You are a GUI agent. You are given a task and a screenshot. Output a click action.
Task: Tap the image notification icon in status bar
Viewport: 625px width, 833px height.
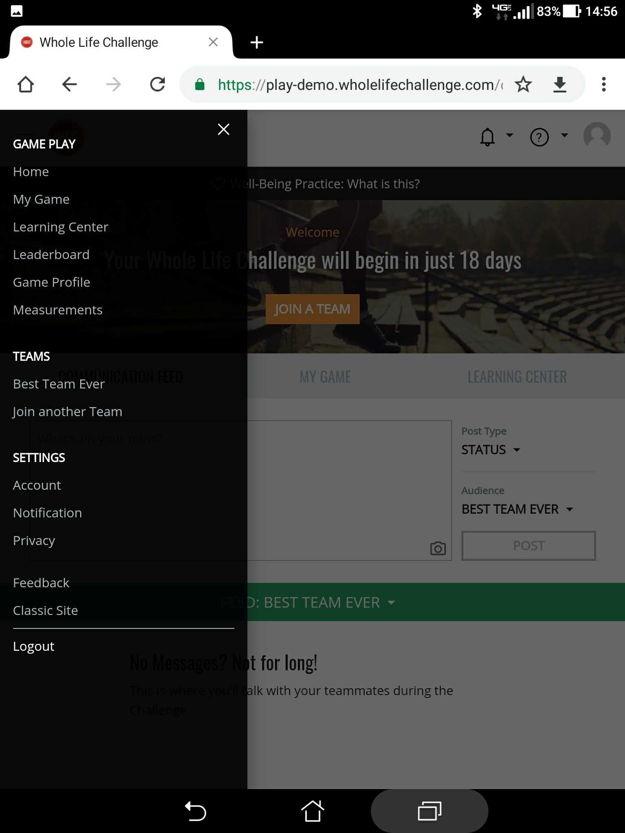tap(17, 11)
